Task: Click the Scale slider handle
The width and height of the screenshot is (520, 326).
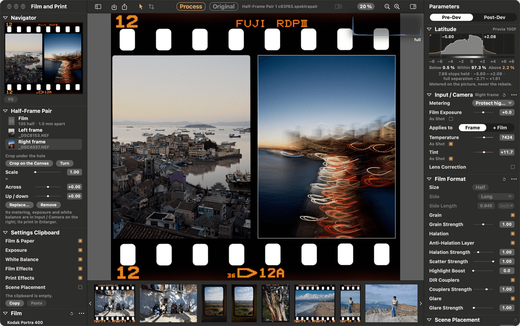Action: [35, 172]
